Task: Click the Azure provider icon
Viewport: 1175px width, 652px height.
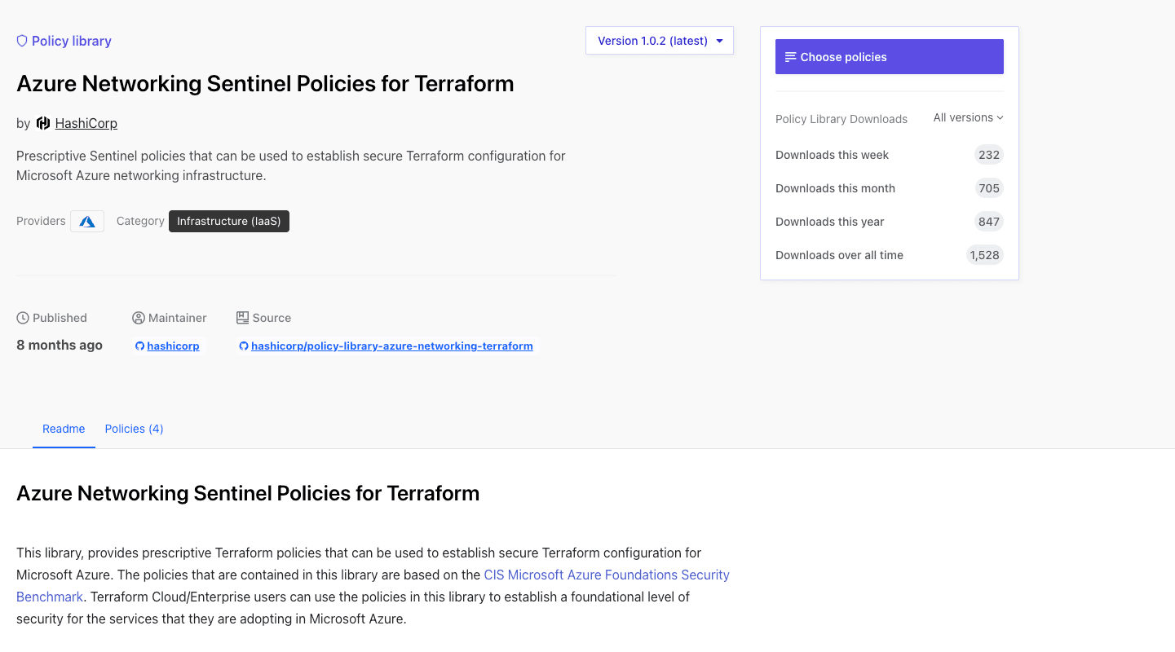Action: click(87, 222)
